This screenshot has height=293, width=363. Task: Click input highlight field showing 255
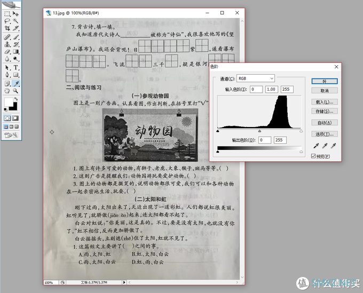(x=287, y=89)
